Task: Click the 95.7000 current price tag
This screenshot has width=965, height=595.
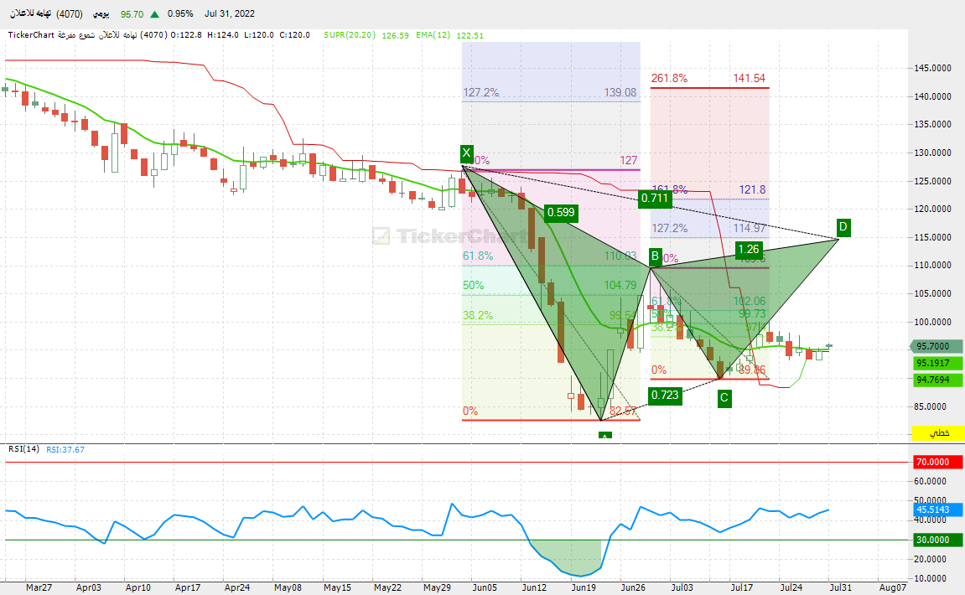Action: pyautogui.click(x=937, y=346)
